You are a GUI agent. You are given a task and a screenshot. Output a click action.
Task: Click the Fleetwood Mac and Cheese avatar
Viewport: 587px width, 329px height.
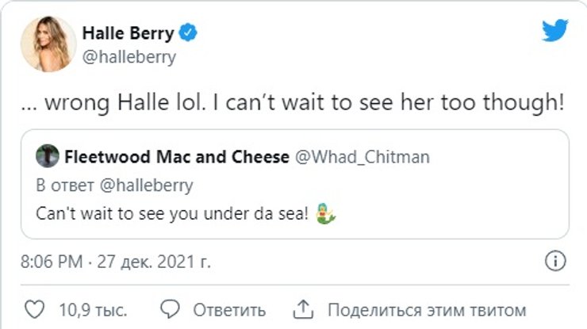coord(48,156)
